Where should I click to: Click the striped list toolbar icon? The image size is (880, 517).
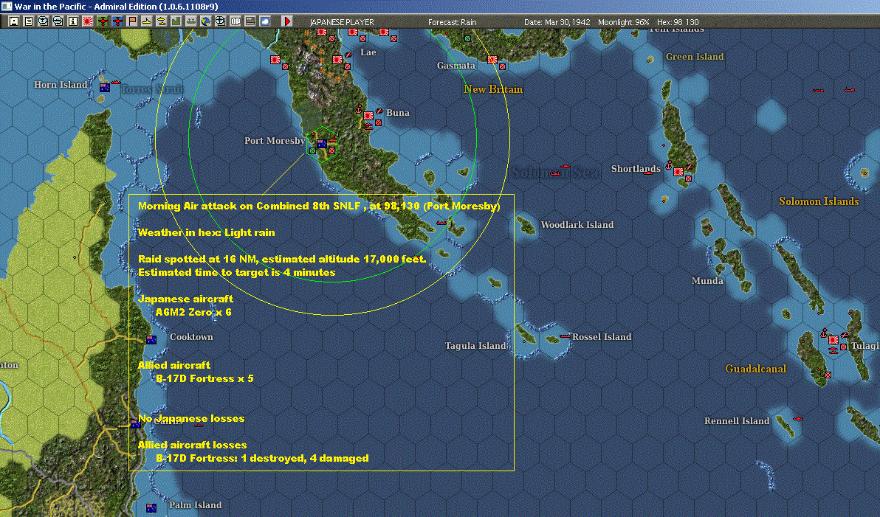pyautogui.click(x=250, y=21)
